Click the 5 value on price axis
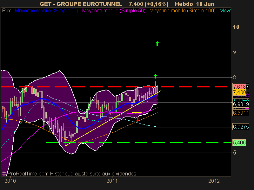Image resolution: width=254 pixels, height=190 pixels. pyautogui.click(x=234, y=153)
